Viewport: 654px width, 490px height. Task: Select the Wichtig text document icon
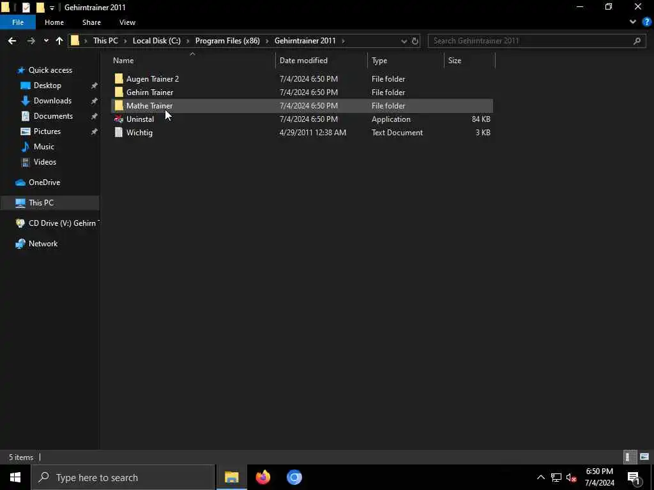118,132
